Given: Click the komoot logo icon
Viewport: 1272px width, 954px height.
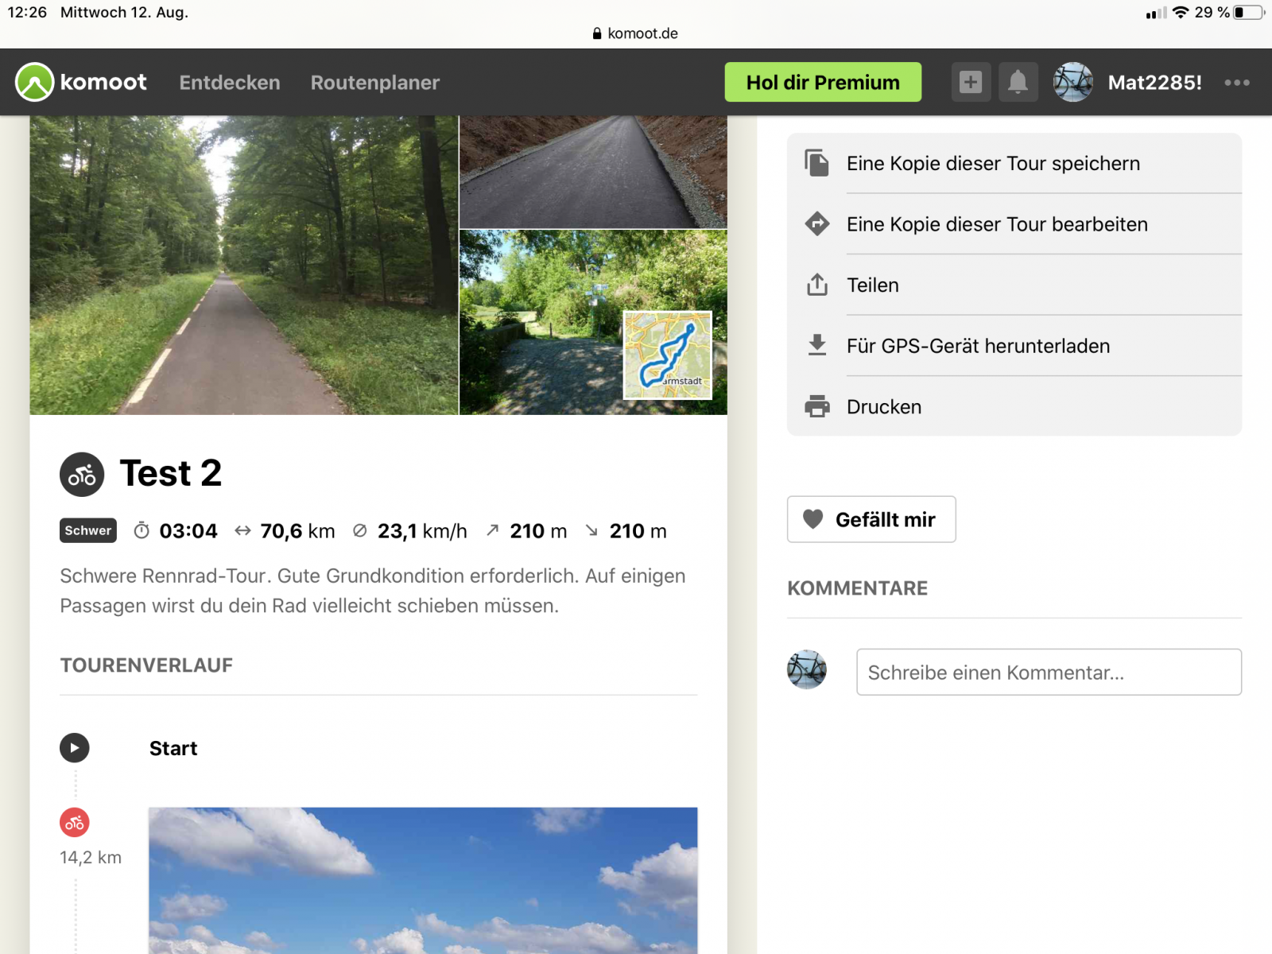Looking at the screenshot, I should coord(35,82).
